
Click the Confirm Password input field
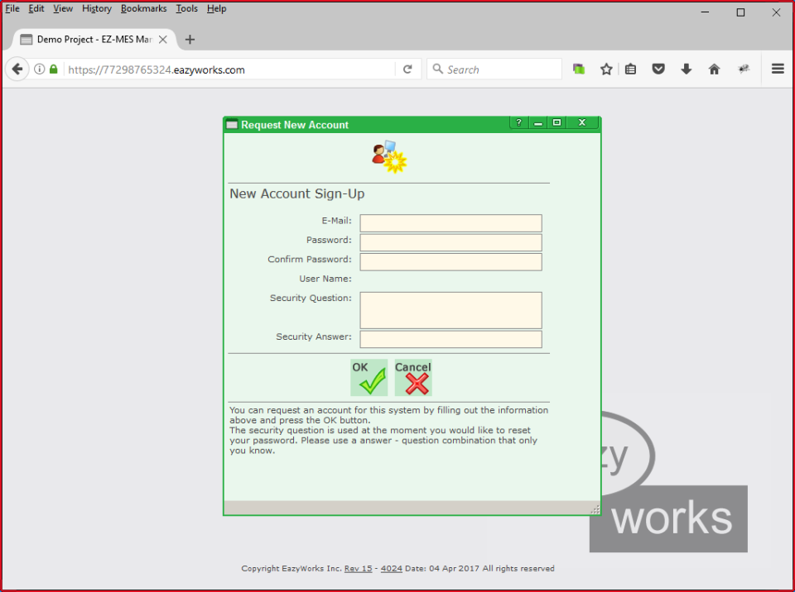pyautogui.click(x=450, y=261)
